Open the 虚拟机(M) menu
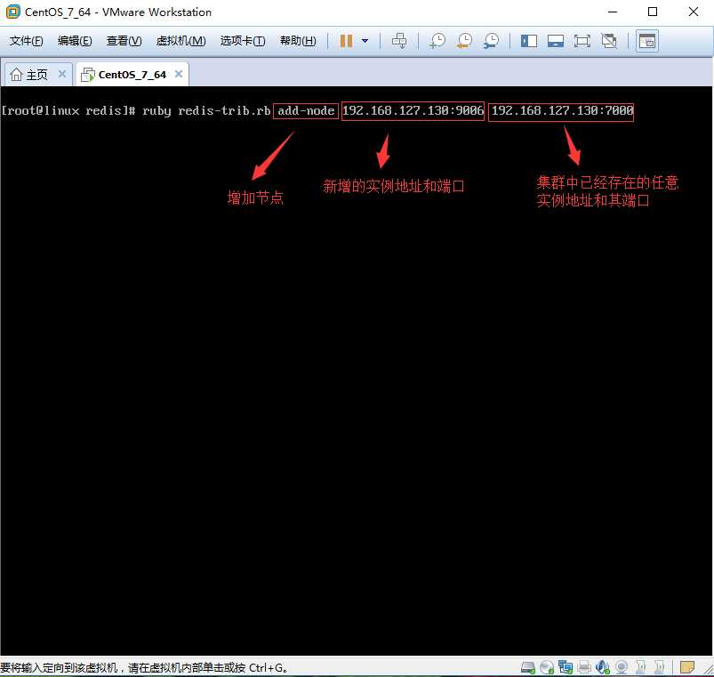 click(181, 41)
